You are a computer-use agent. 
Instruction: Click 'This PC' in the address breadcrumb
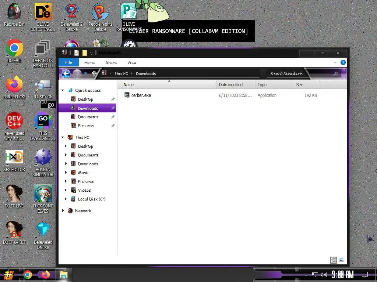click(121, 73)
